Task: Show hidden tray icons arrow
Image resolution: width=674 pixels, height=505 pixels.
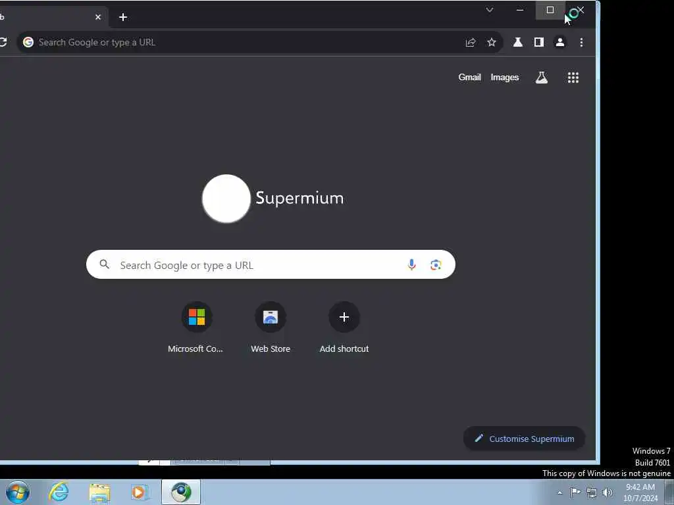Action: tap(559, 493)
